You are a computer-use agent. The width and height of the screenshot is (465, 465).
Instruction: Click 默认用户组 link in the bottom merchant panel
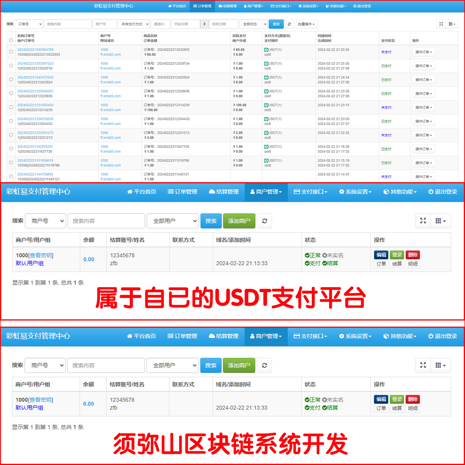[x=29, y=408]
